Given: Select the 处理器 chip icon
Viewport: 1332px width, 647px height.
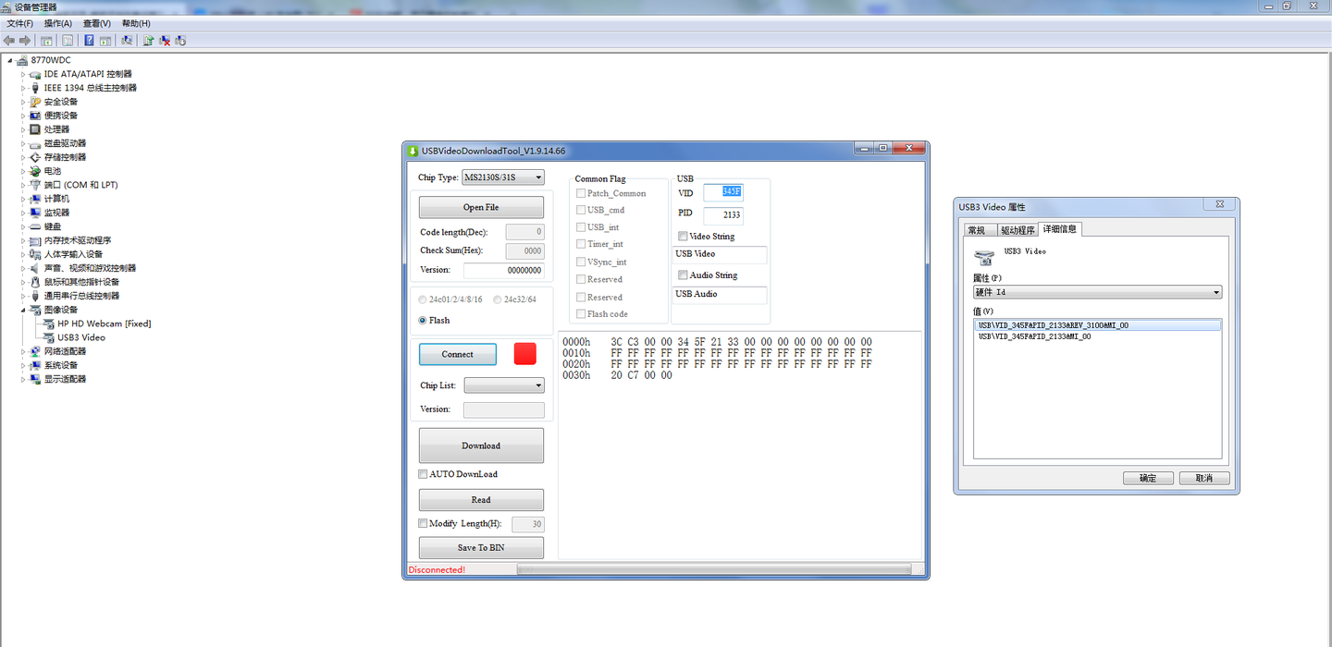Looking at the screenshot, I should pyautogui.click(x=35, y=129).
